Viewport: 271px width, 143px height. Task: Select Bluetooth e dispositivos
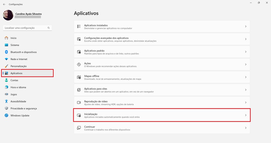[24, 52]
